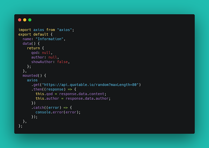The width and height of the screenshot is (209, 148).
Task: Click the word "import" keyword
Action: click(x=25, y=30)
